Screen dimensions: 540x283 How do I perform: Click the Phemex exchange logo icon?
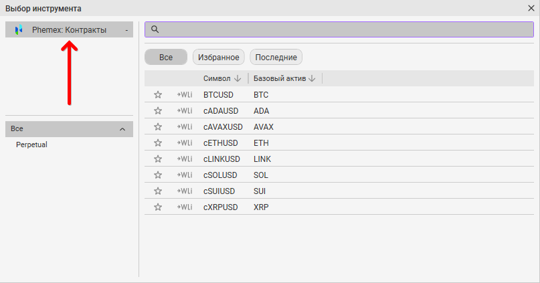pyautogui.click(x=19, y=30)
